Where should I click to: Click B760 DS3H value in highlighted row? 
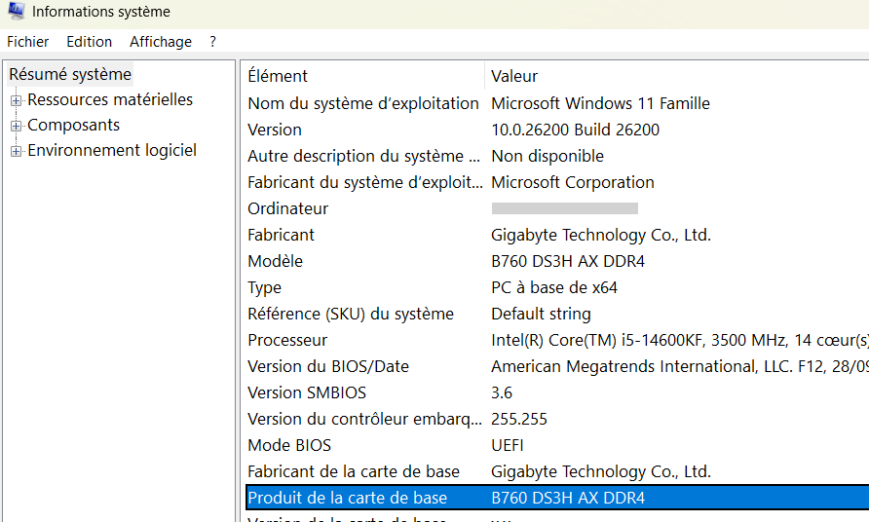coord(568,498)
